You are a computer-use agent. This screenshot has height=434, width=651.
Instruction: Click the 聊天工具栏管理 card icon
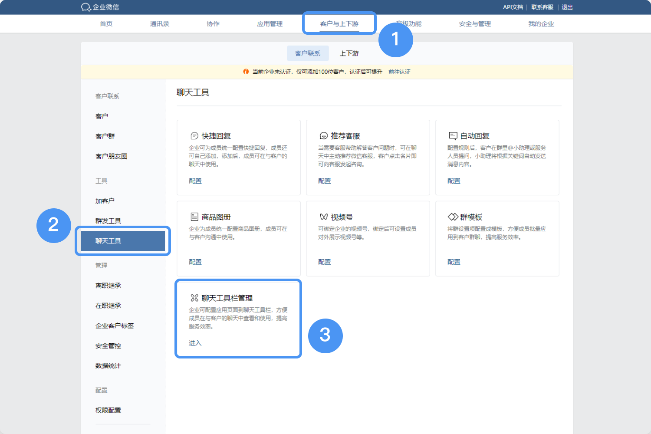194,298
